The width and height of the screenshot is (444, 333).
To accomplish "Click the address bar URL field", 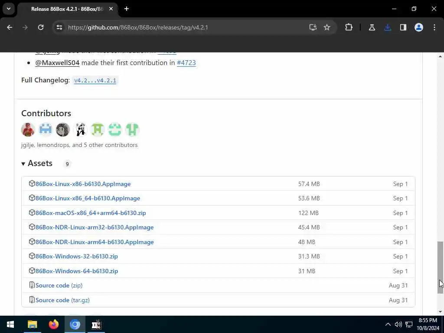I will (x=181, y=27).
